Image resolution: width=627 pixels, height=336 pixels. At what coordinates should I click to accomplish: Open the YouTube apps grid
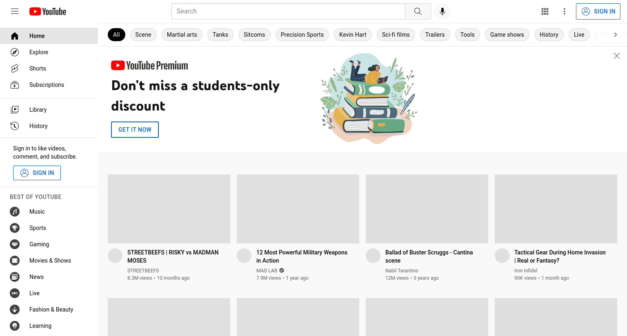coord(545,11)
